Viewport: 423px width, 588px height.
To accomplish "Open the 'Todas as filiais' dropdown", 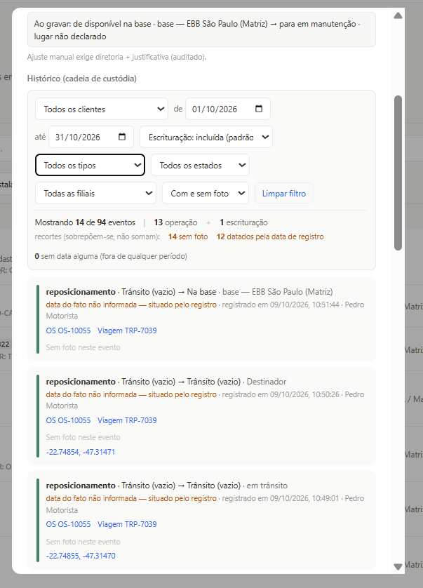I will [95, 193].
